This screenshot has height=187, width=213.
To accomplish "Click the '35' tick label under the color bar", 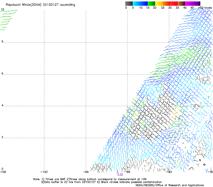I will coord(177,8).
